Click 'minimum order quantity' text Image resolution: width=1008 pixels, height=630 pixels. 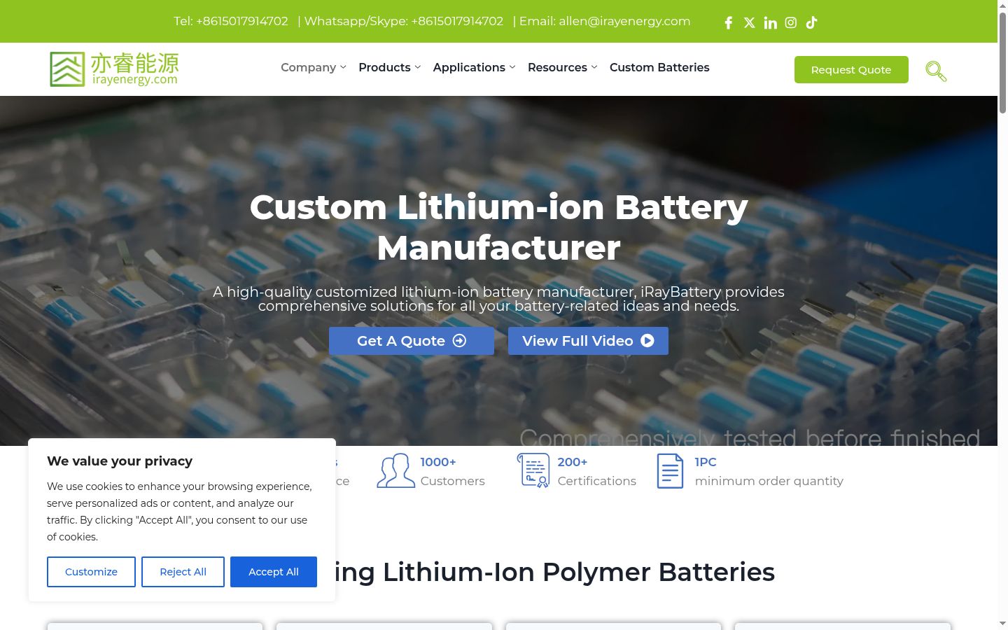[x=769, y=481]
